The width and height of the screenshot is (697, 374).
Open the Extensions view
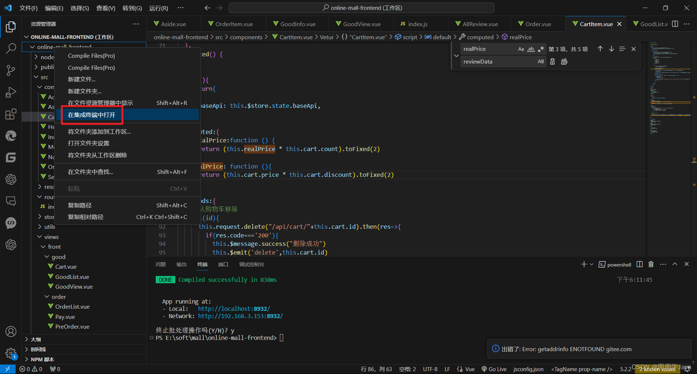pos(11,114)
